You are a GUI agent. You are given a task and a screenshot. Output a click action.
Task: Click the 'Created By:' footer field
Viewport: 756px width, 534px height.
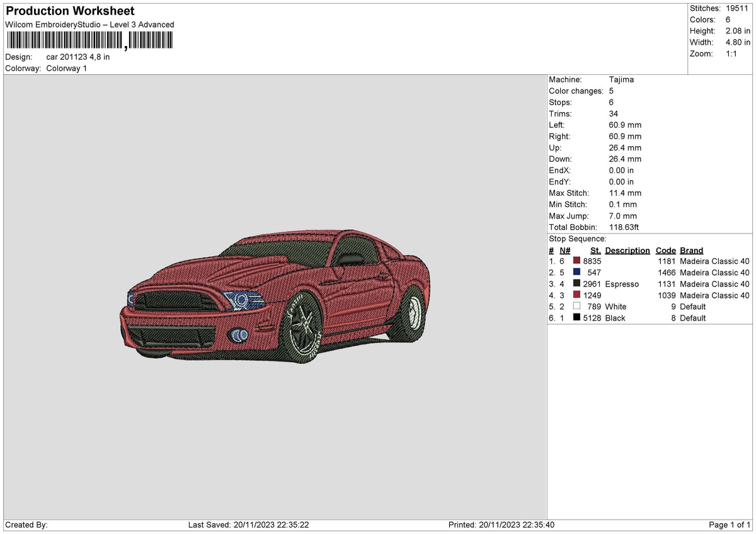click(26, 525)
